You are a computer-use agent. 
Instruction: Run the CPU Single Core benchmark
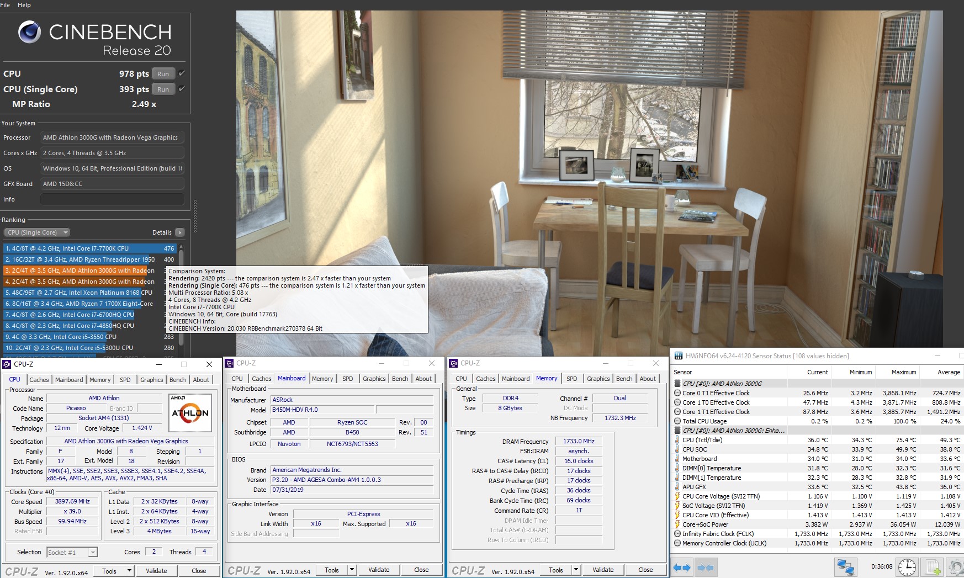[x=163, y=89]
